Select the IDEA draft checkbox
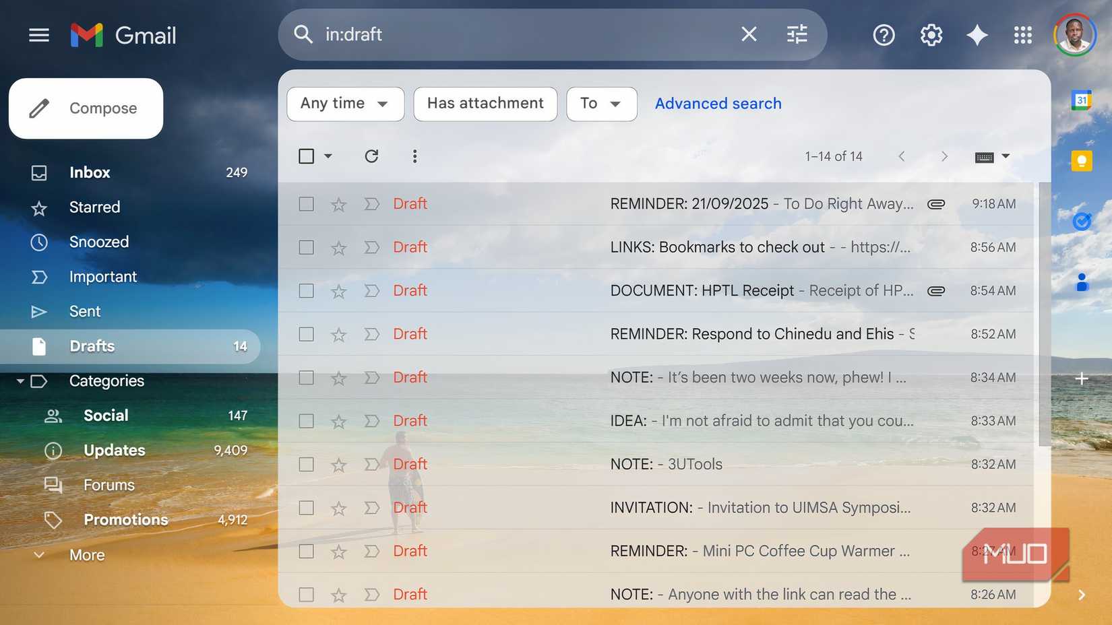1112x625 pixels. coord(306,421)
